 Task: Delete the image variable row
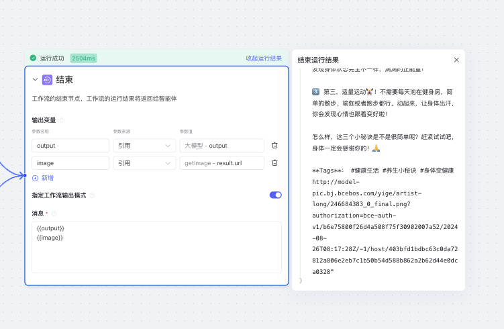coord(274,162)
